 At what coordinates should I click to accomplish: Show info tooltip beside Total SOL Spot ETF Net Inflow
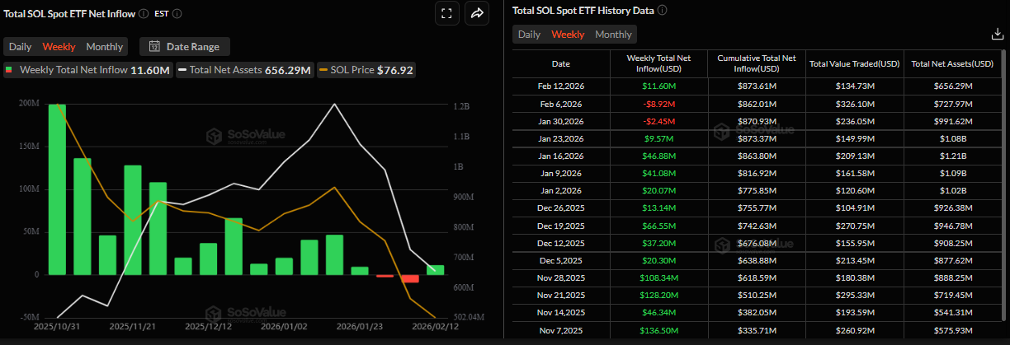tap(144, 13)
